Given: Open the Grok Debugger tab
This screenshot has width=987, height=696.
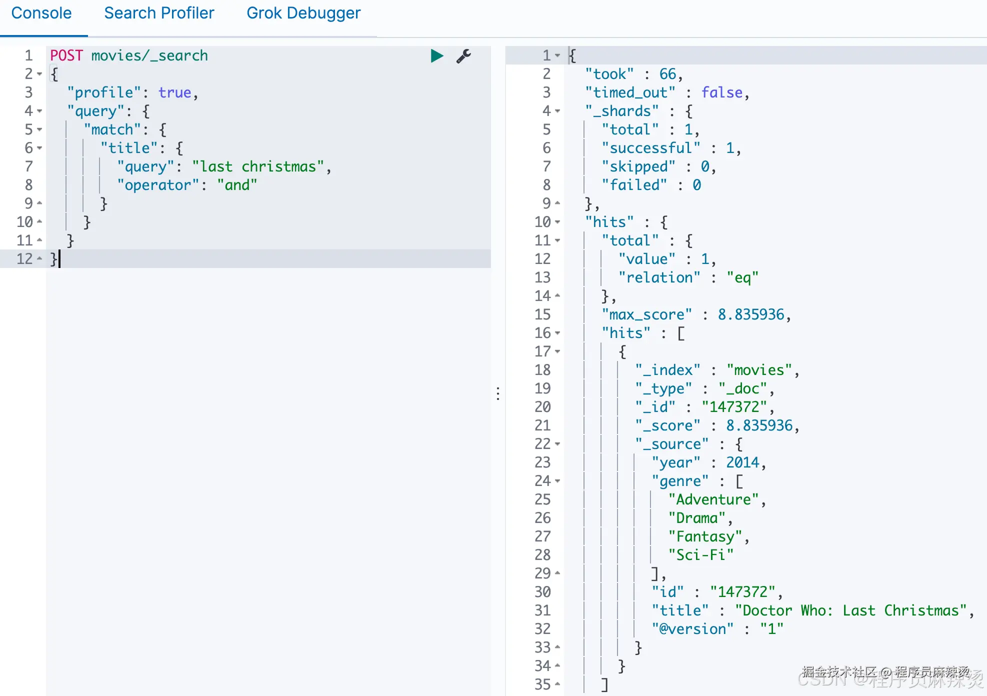Looking at the screenshot, I should 303,13.
